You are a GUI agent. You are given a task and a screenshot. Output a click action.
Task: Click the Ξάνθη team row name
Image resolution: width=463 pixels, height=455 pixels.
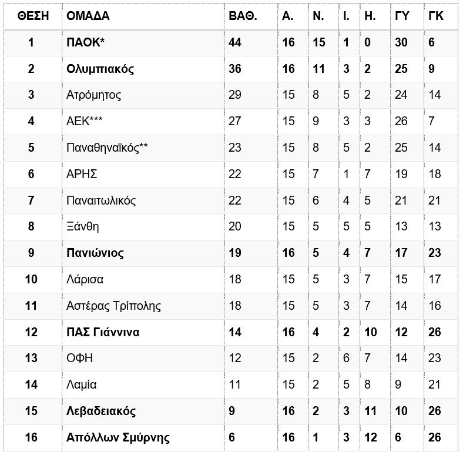(x=83, y=226)
